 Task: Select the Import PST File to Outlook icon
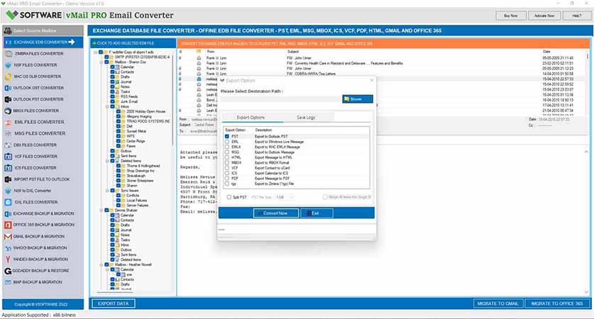pos(8,179)
